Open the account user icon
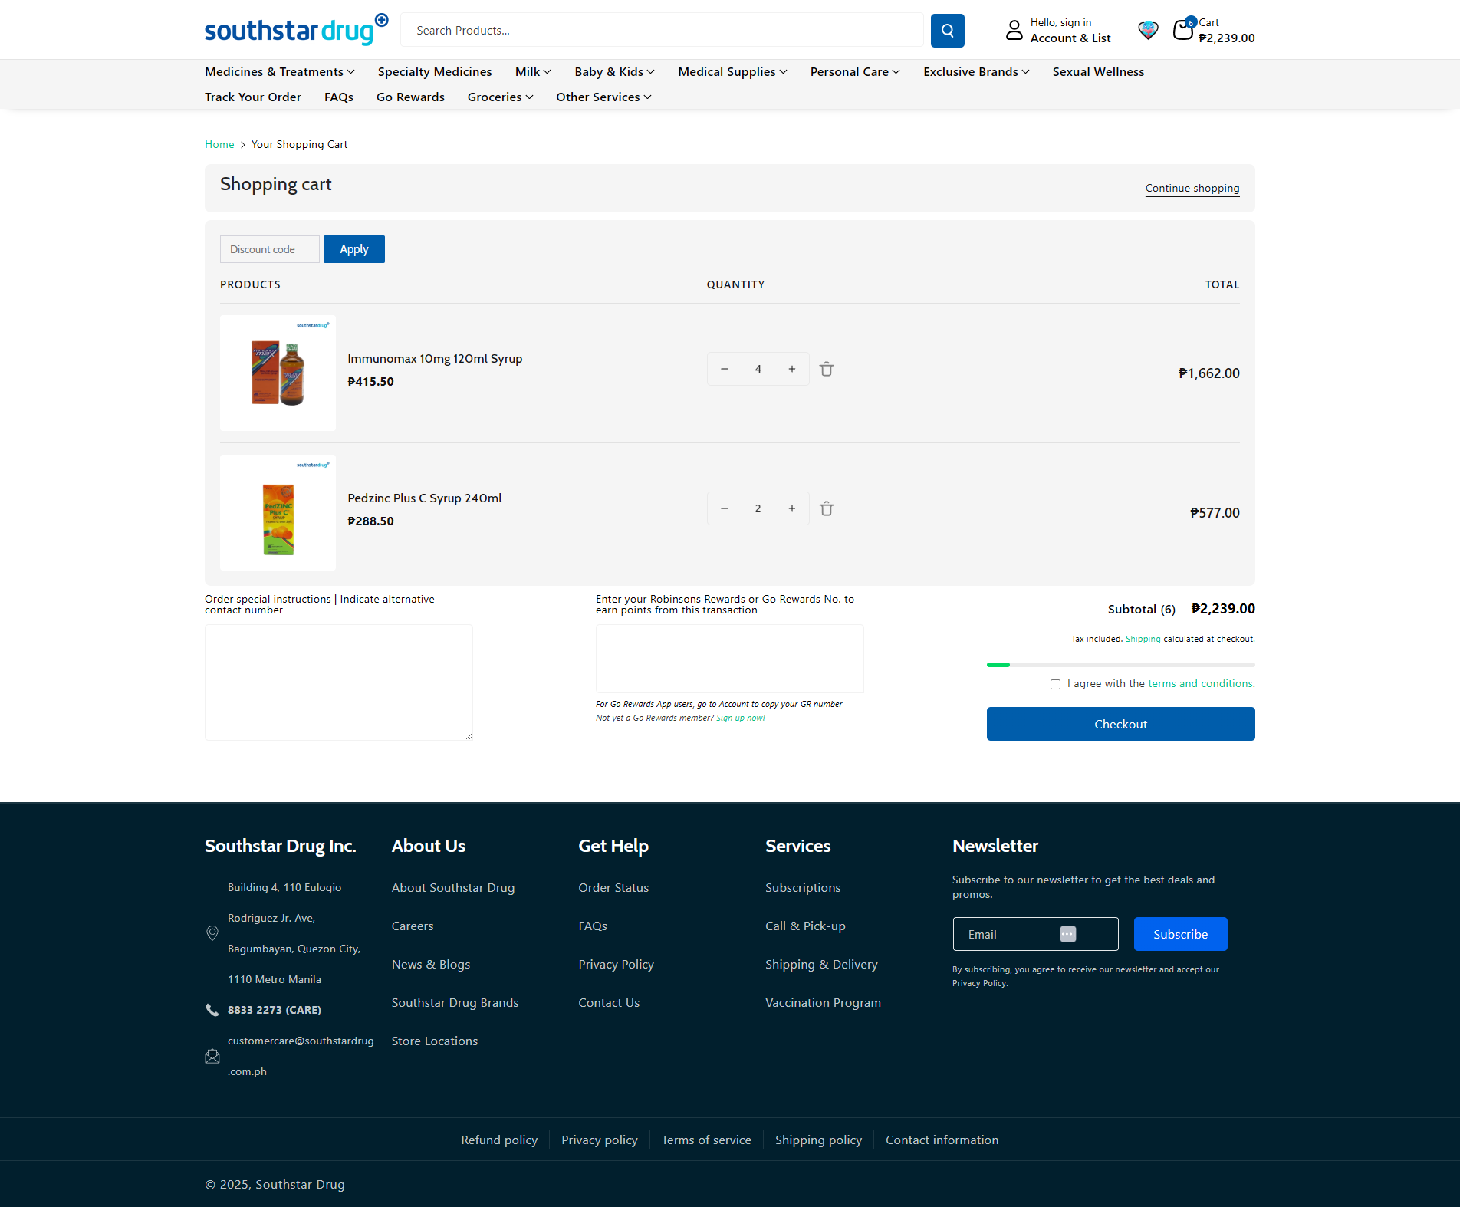Screen dimensions: 1460x1207 [x=1014, y=30]
